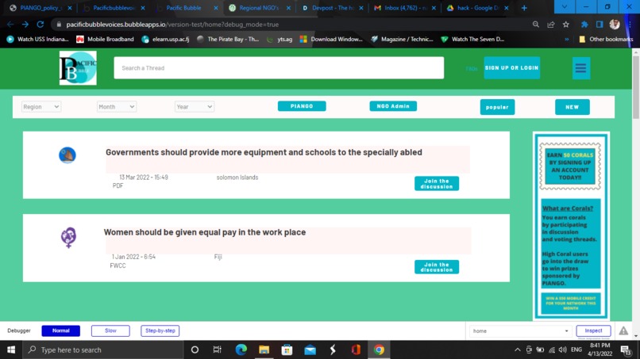Open the Windows Start menu
Viewport: 640px width, 359px height.
(x=11, y=349)
